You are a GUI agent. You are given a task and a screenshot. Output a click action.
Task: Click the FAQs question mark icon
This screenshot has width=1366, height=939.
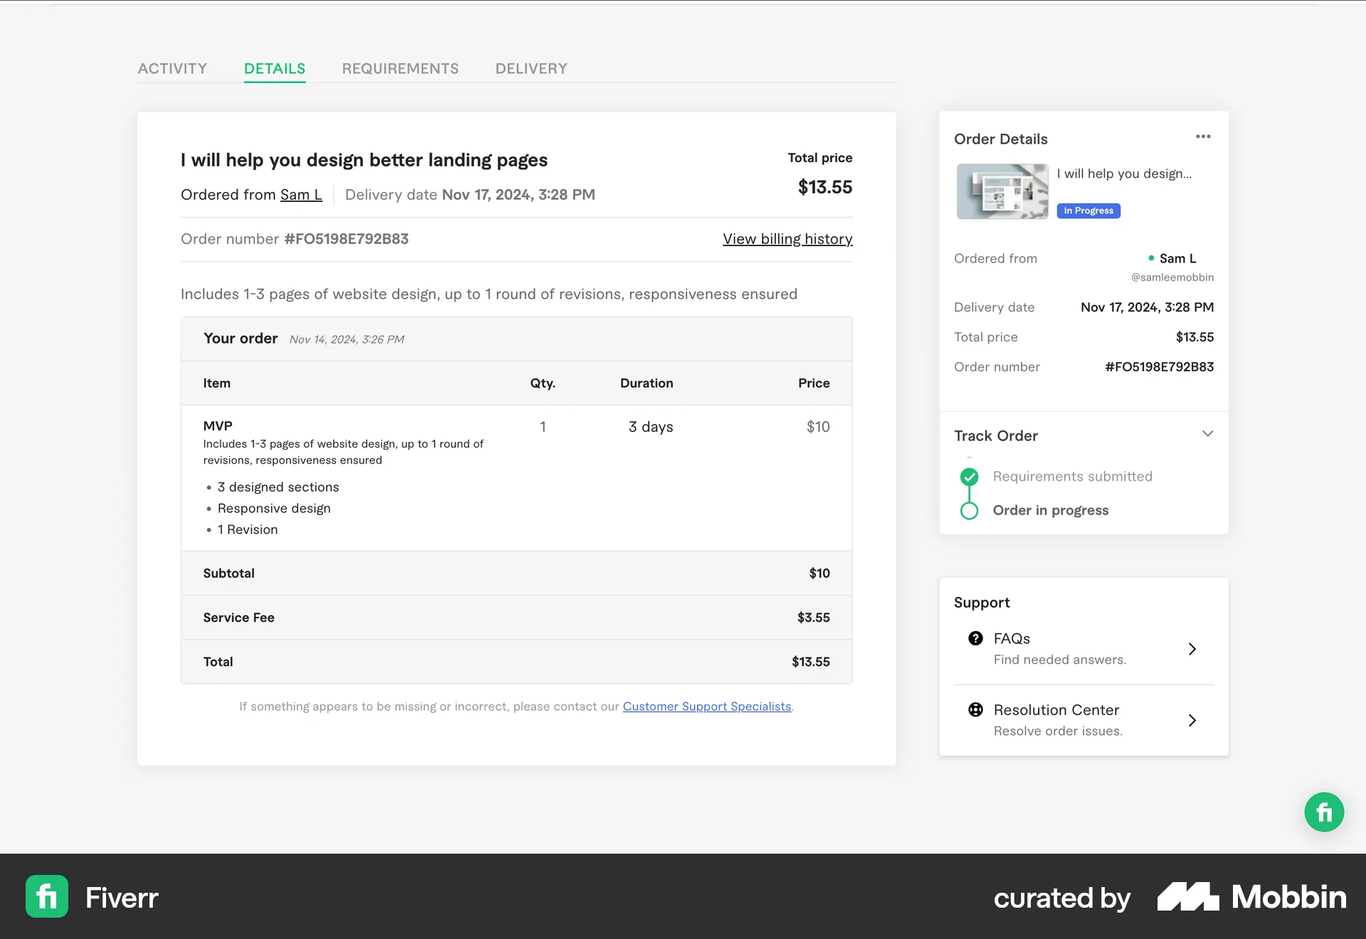[x=975, y=639]
